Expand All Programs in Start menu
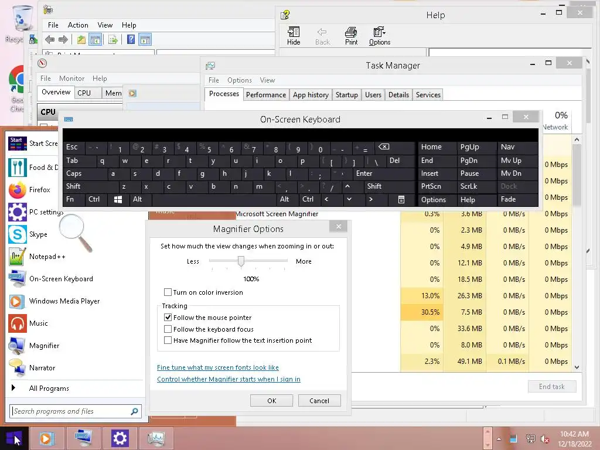This screenshot has width=600, height=450. coord(49,388)
